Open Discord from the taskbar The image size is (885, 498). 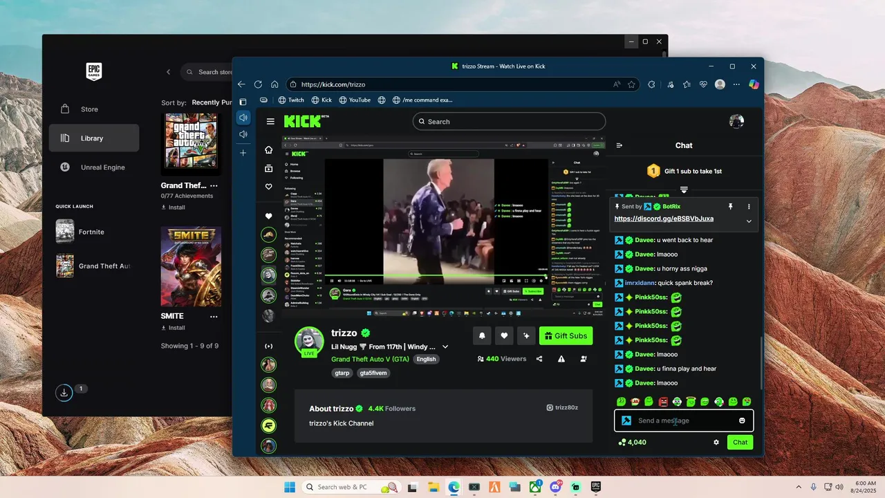click(555, 487)
